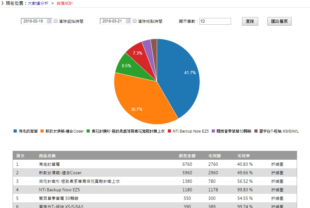Open the 銷售統計 breadcrumb link
The height and width of the screenshot is (208, 310).
coord(65,3)
